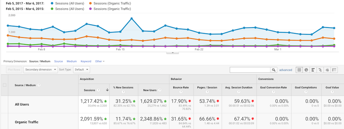Open the Sort Type Default dropdown
The width and height of the screenshot is (344, 129).
tap(82, 70)
